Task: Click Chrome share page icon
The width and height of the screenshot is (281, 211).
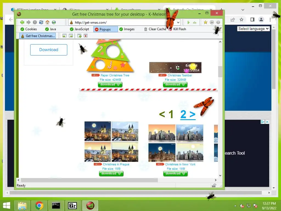Action: click(233, 20)
